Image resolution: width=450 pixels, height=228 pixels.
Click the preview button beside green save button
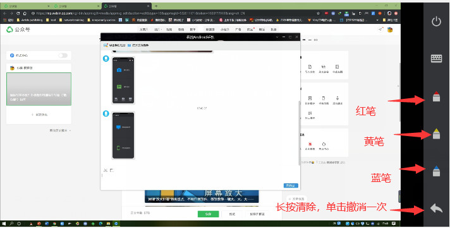[x=232, y=214]
